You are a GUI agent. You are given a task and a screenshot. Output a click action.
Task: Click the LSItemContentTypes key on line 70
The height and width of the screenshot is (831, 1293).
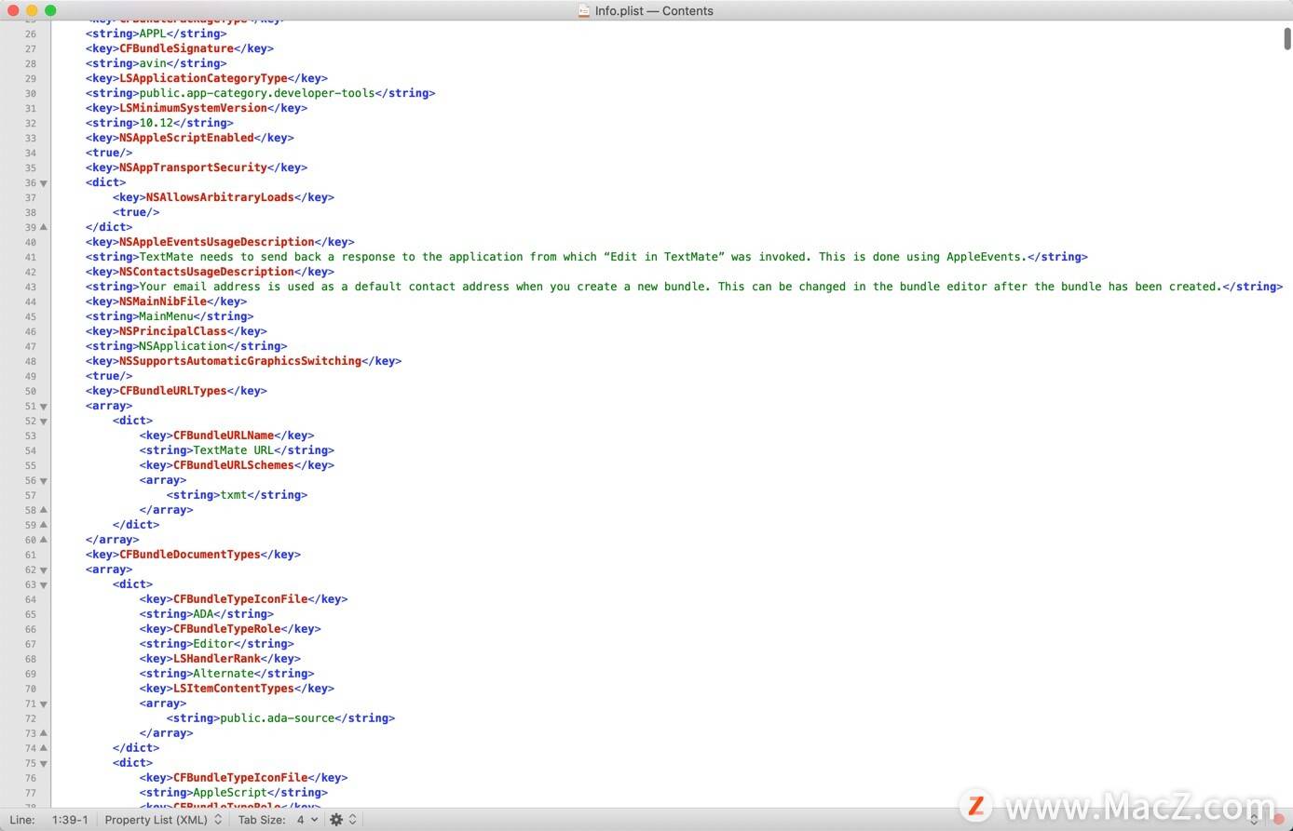click(234, 689)
